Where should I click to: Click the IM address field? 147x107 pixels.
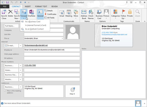[x=52, y=58]
